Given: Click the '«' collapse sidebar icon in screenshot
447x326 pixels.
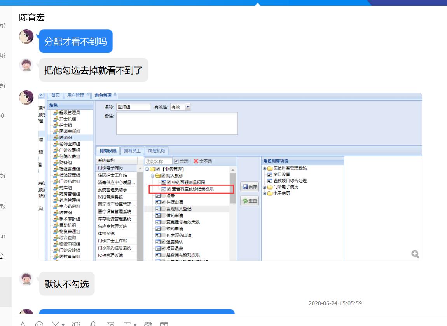Looking at the screenshot, I should tap(41, 95).
